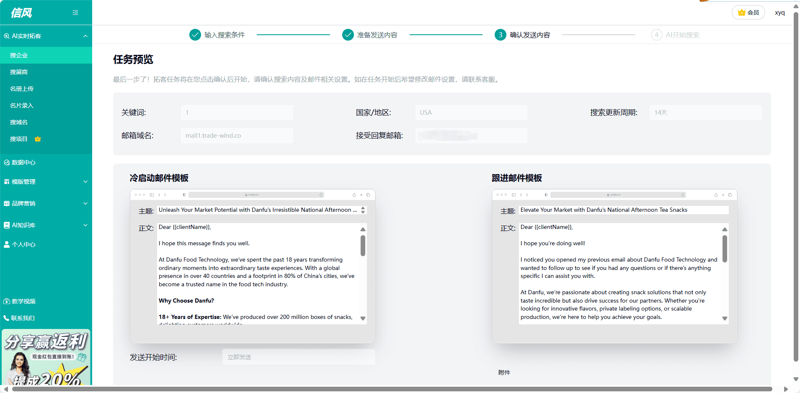Click the step 4 circle AI开始搜索

pyautogui.click(x=657, y=35)
